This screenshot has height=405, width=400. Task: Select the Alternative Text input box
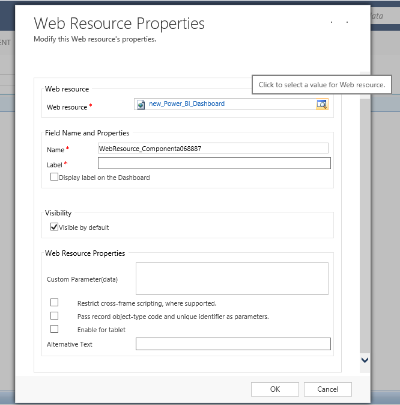pos(233,344)
